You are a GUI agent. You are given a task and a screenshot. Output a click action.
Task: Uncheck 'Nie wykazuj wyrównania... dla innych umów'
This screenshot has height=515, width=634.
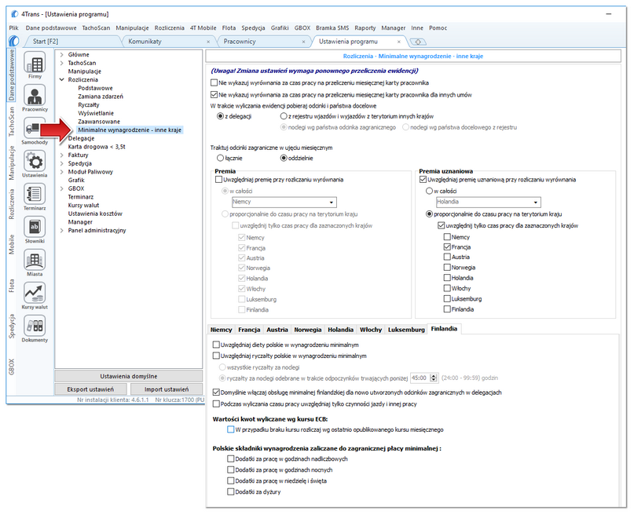click(214, 95)
